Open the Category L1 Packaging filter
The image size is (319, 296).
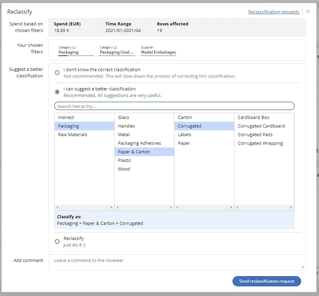point(76,52)
